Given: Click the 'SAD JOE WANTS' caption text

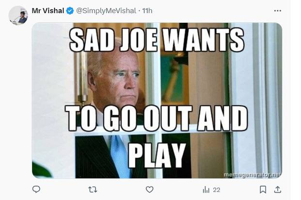Looking at the screenshot, I should [x=156, y=40].
